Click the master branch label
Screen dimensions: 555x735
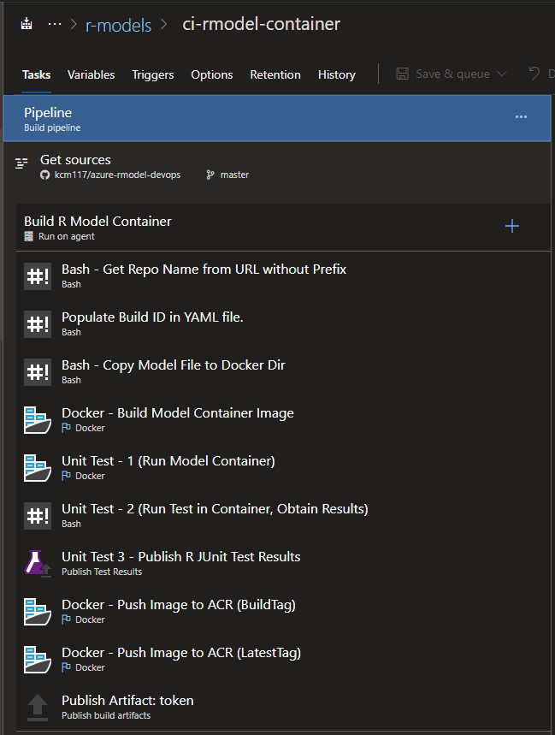pos(234,175)
